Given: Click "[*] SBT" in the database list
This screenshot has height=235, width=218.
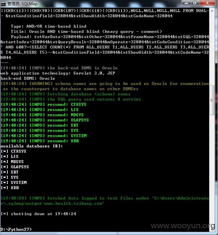Looking at the screenshot, I should point(9,172).
